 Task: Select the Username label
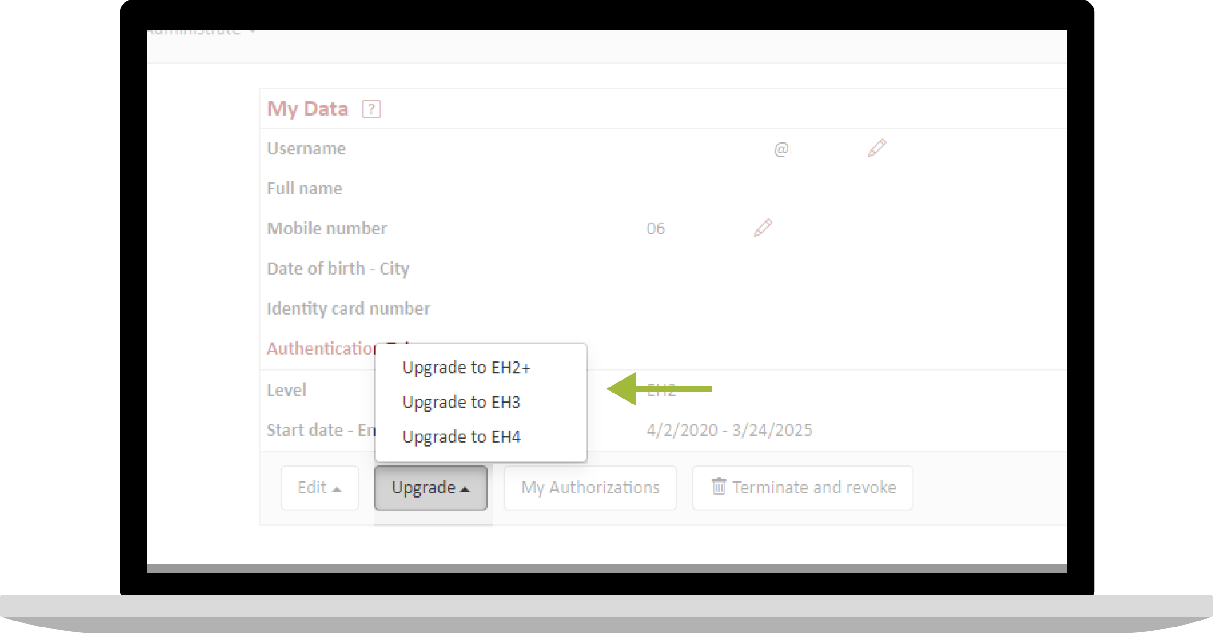306,148
